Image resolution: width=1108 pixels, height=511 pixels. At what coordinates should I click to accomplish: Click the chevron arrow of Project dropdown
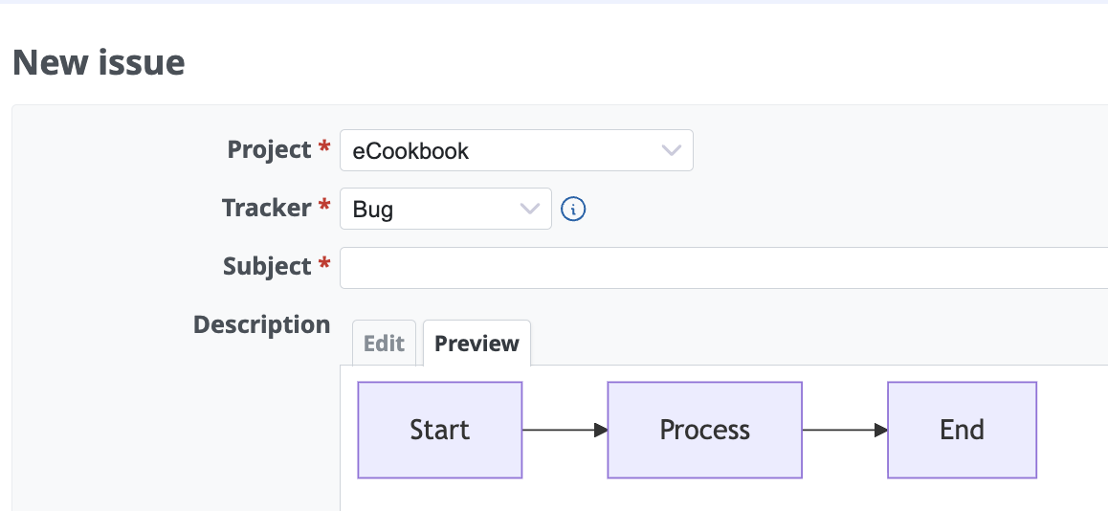tap(671, 150)
